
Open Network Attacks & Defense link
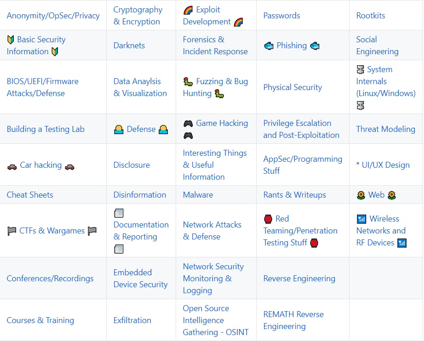(x=212, y=231)
